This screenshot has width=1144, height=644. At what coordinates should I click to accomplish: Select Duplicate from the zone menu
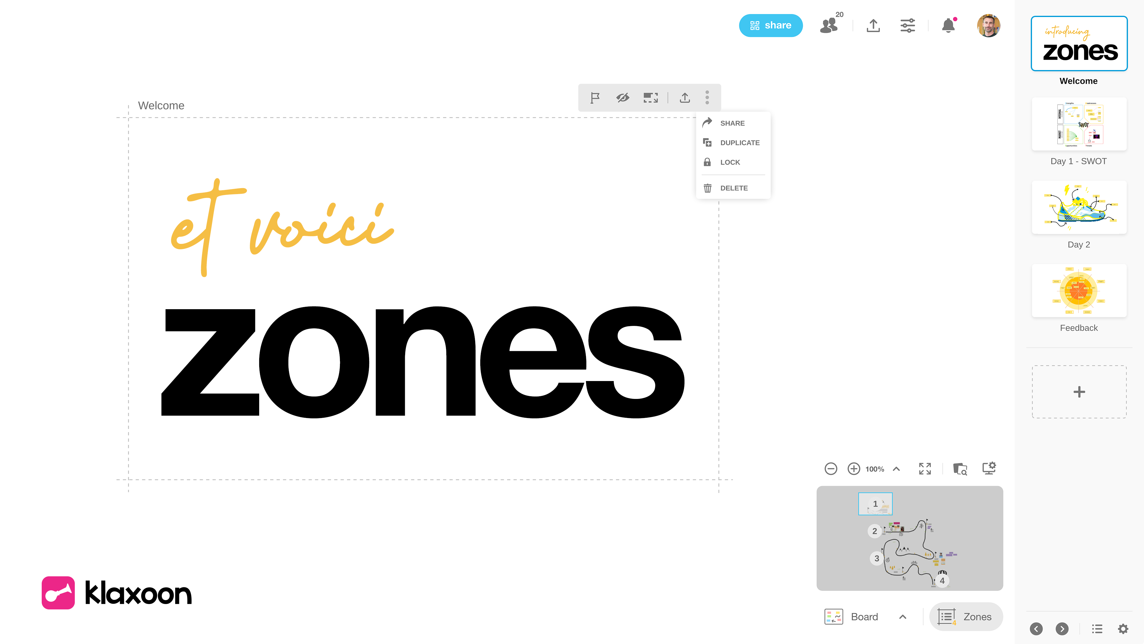point(739,143)
